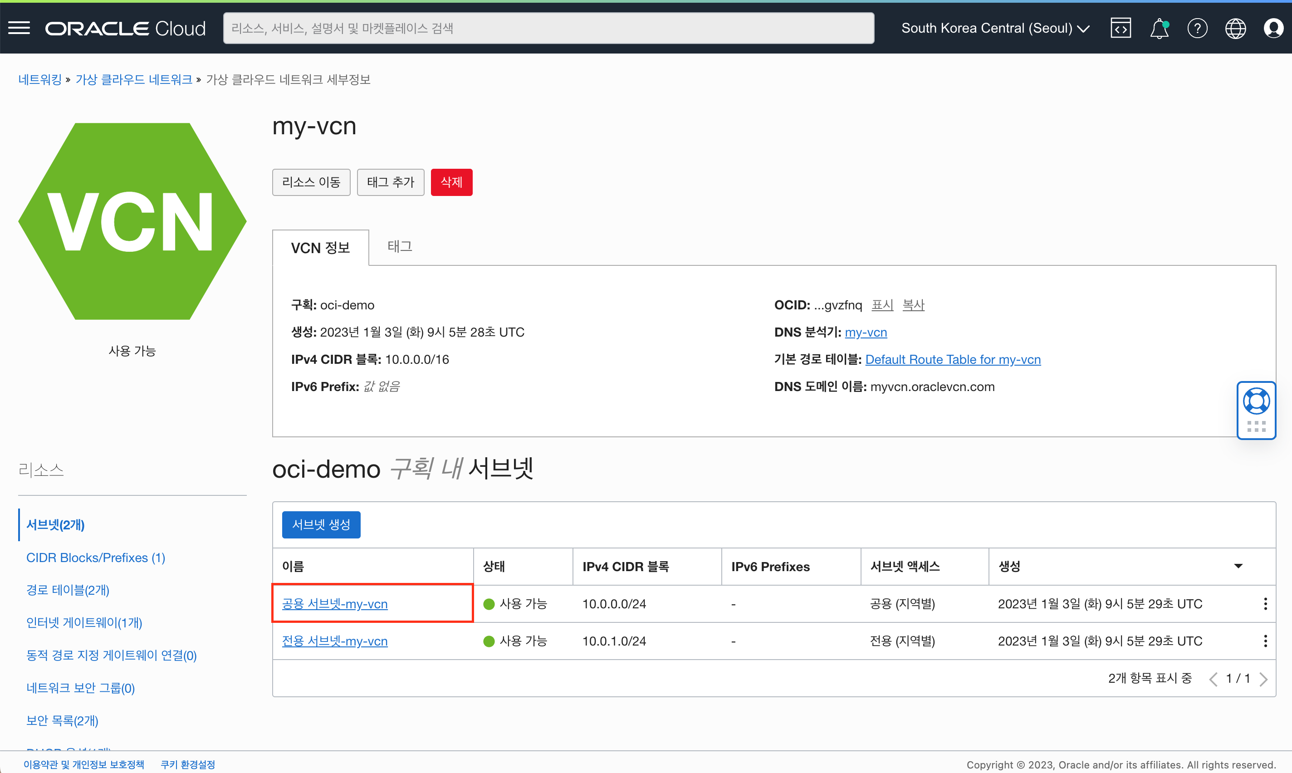Image resolution: width=1292 pixels, height=773 pixels.
Task: Click the 전용 (지역별) access cell
Action: 902,641
